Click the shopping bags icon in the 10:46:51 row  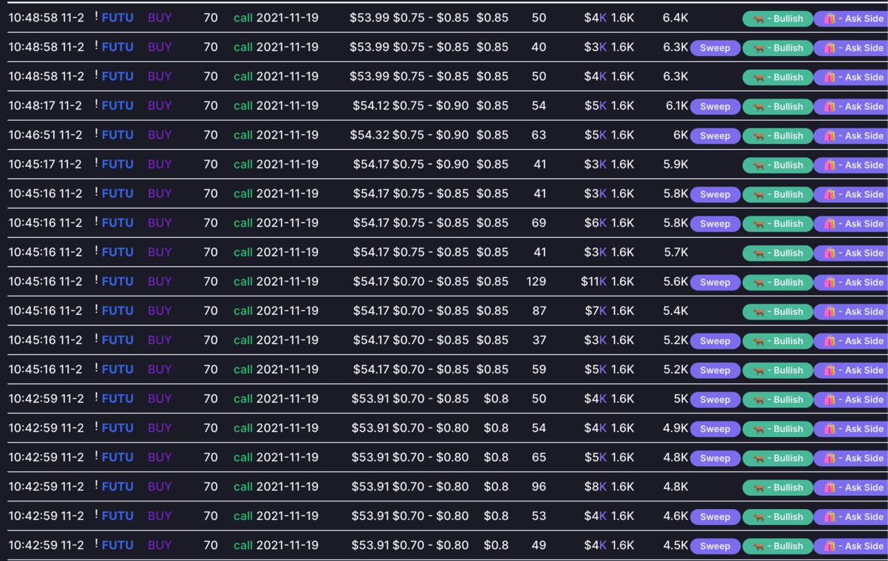829,136
